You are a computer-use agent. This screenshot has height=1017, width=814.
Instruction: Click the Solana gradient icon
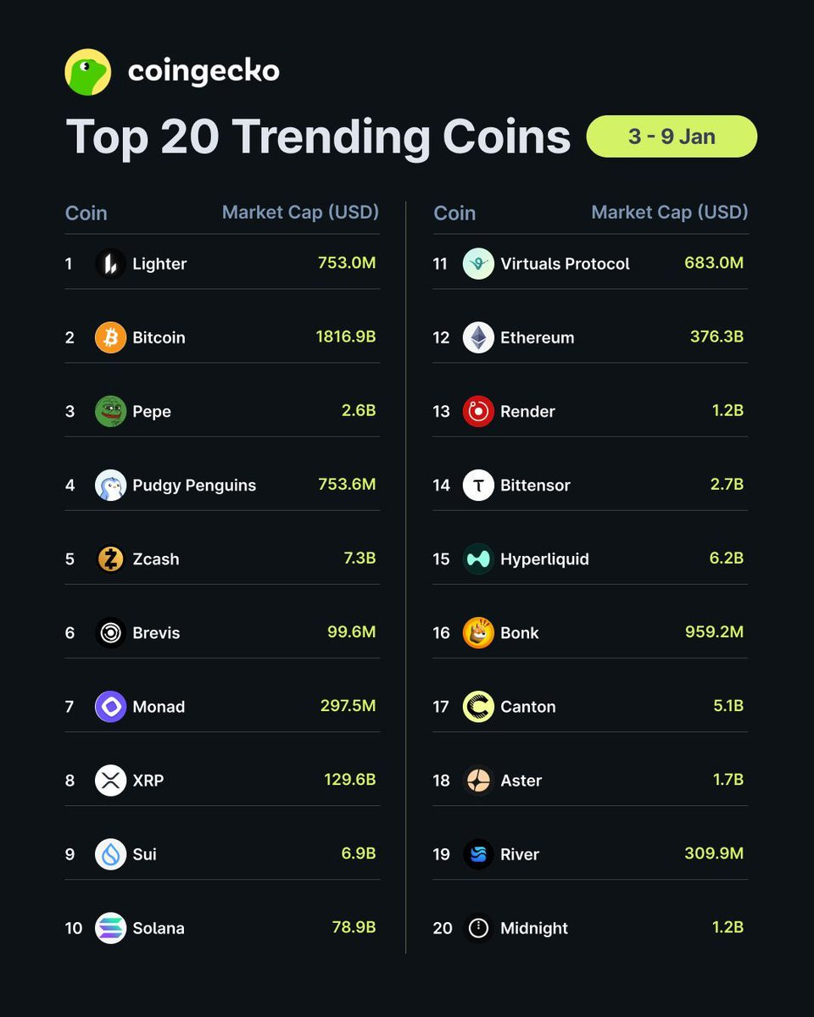[x=110, y=928]
